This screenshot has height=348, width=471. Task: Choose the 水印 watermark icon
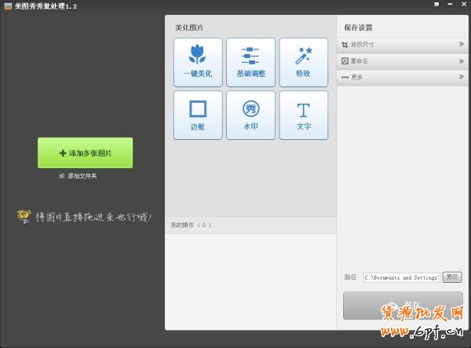point(250,115)
